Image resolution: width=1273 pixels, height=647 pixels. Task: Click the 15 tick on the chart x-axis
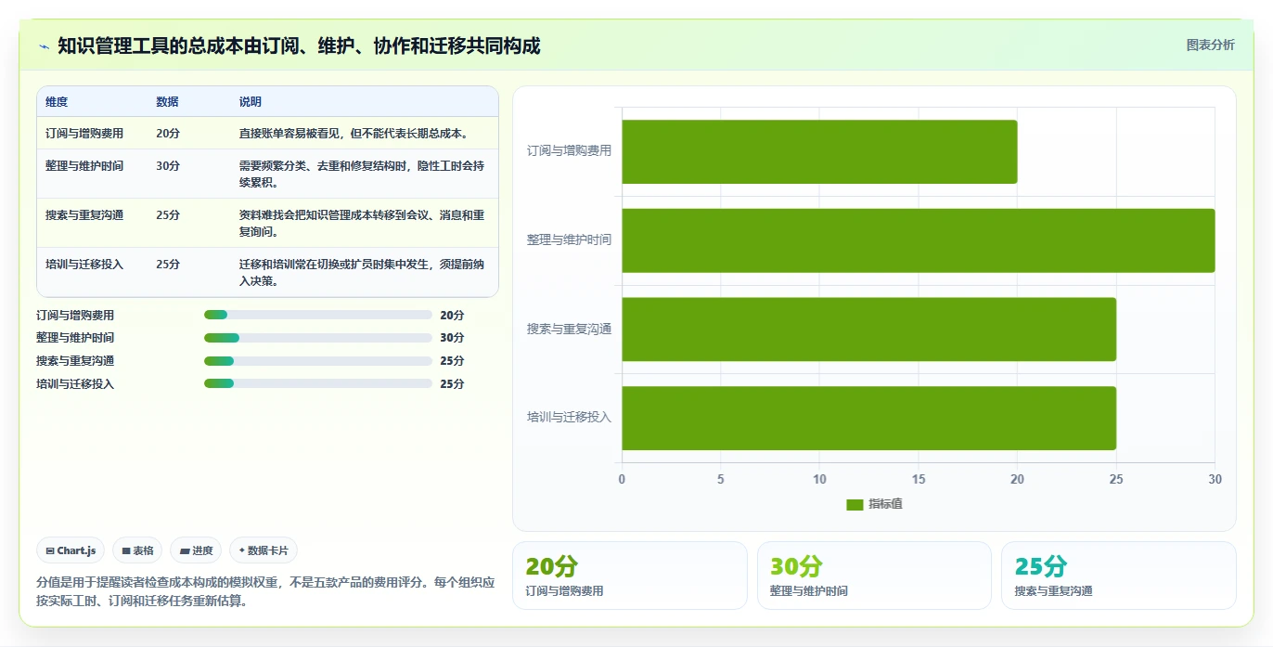point(919,480)
